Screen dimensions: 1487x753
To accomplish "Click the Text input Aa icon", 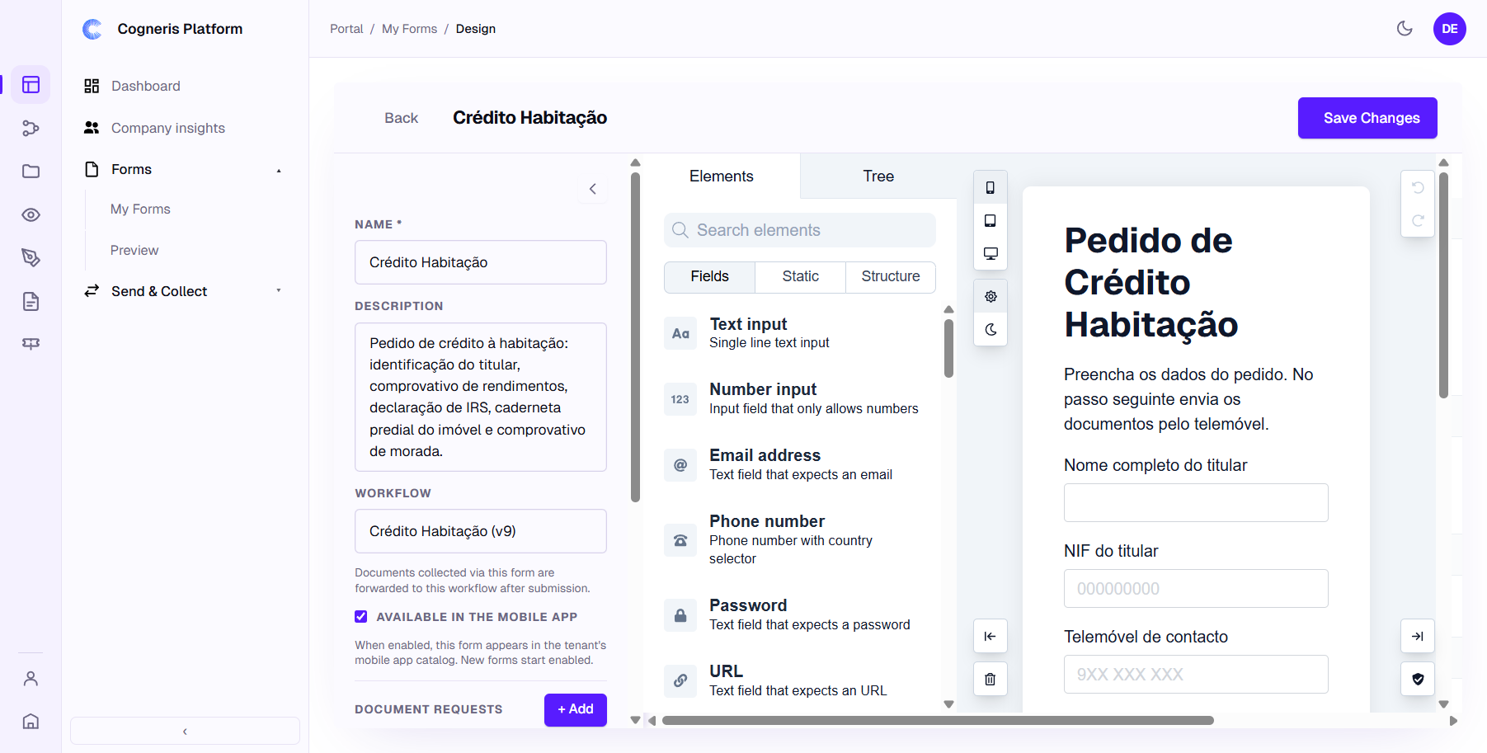I will (x=680, y=333).
